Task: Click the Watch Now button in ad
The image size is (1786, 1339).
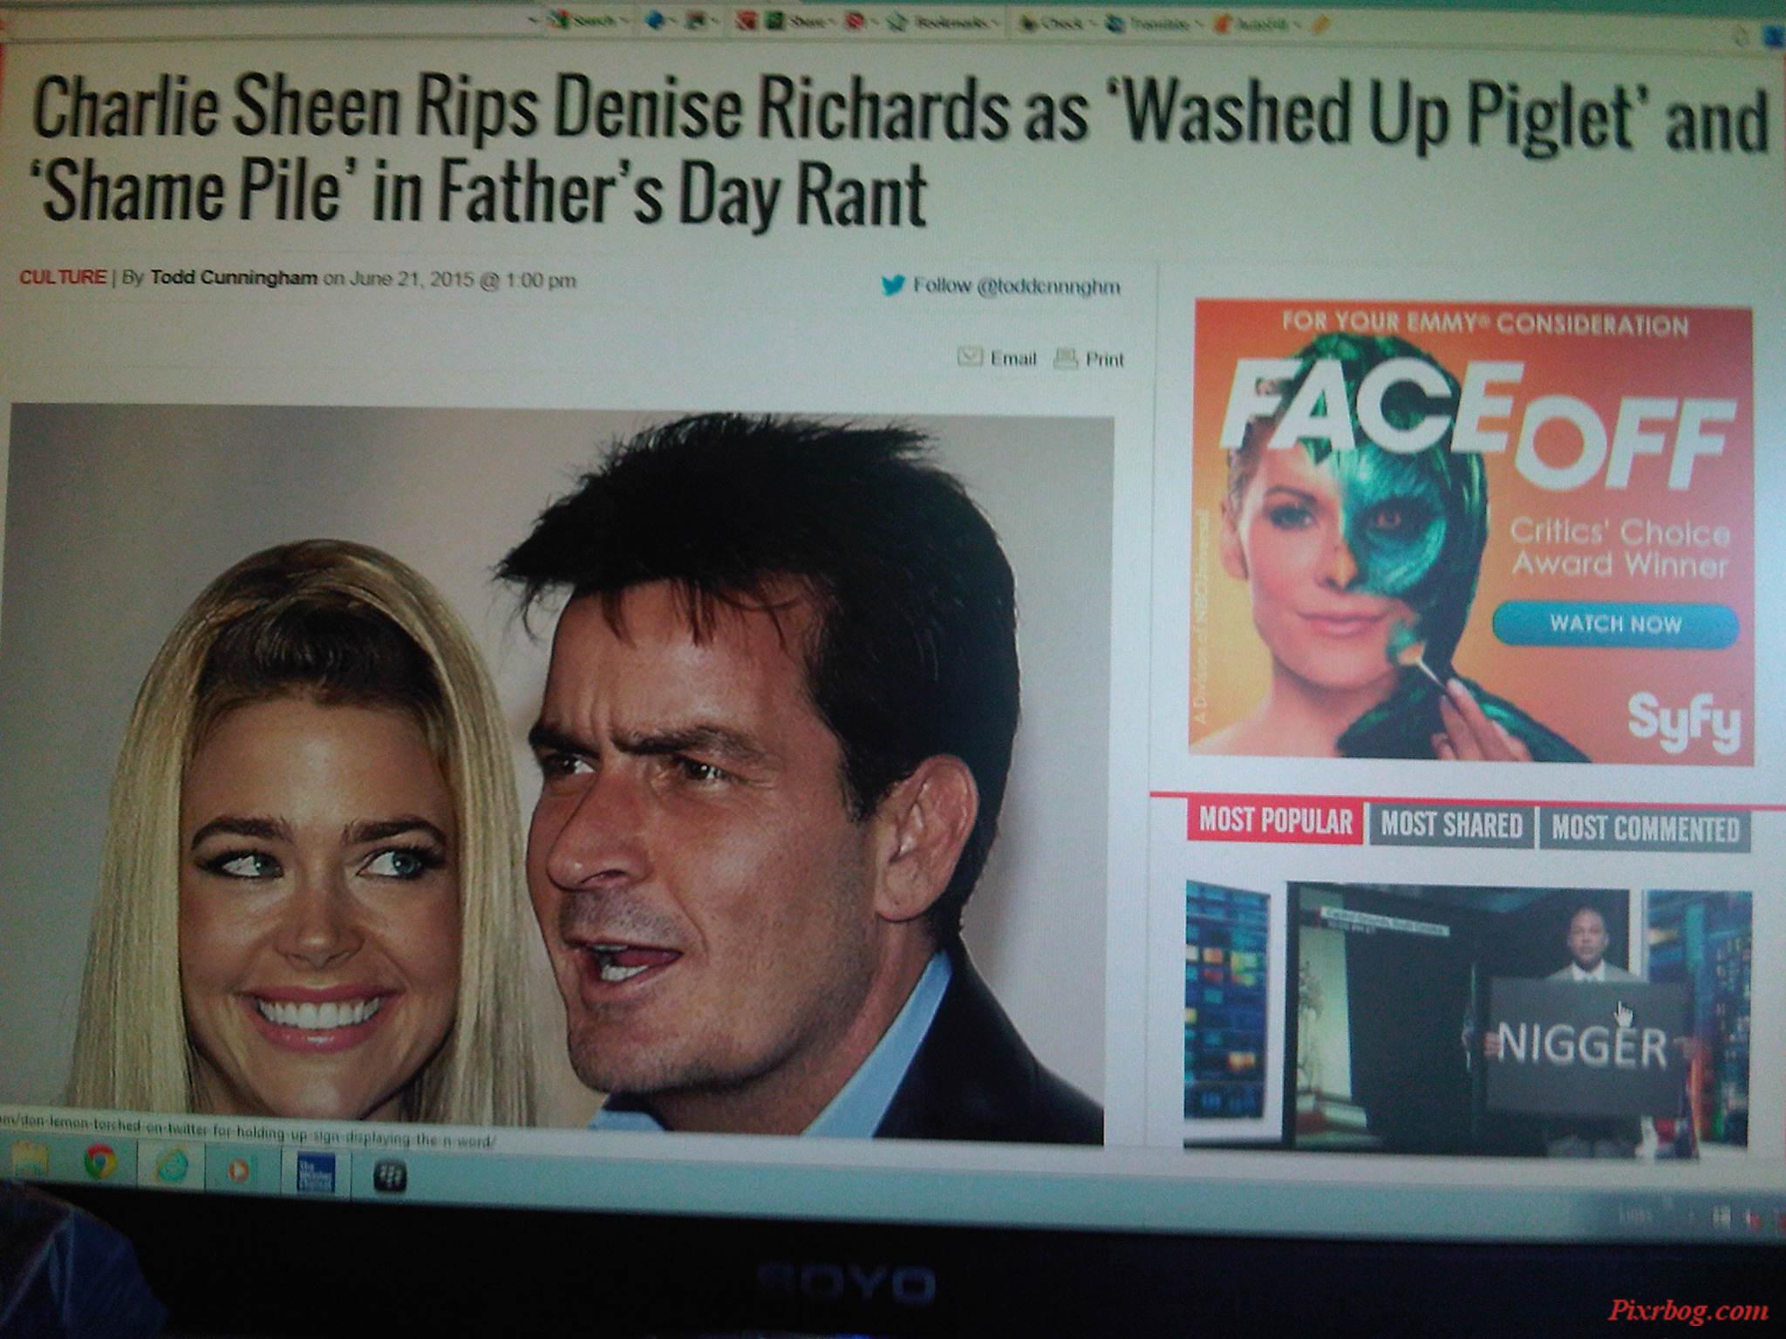Action: (x=1614, y=623)
